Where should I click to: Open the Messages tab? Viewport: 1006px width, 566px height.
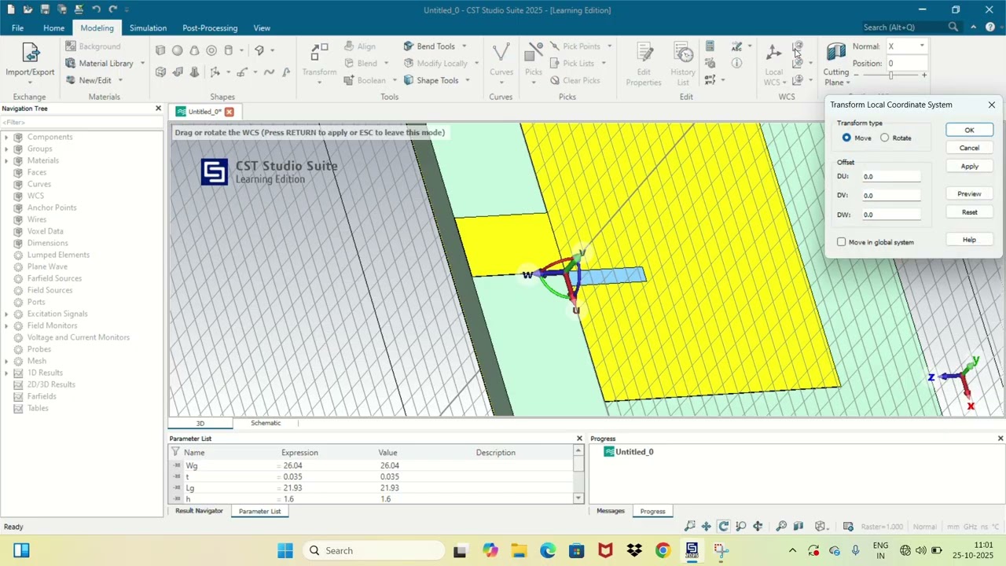[x=611, y=511]
